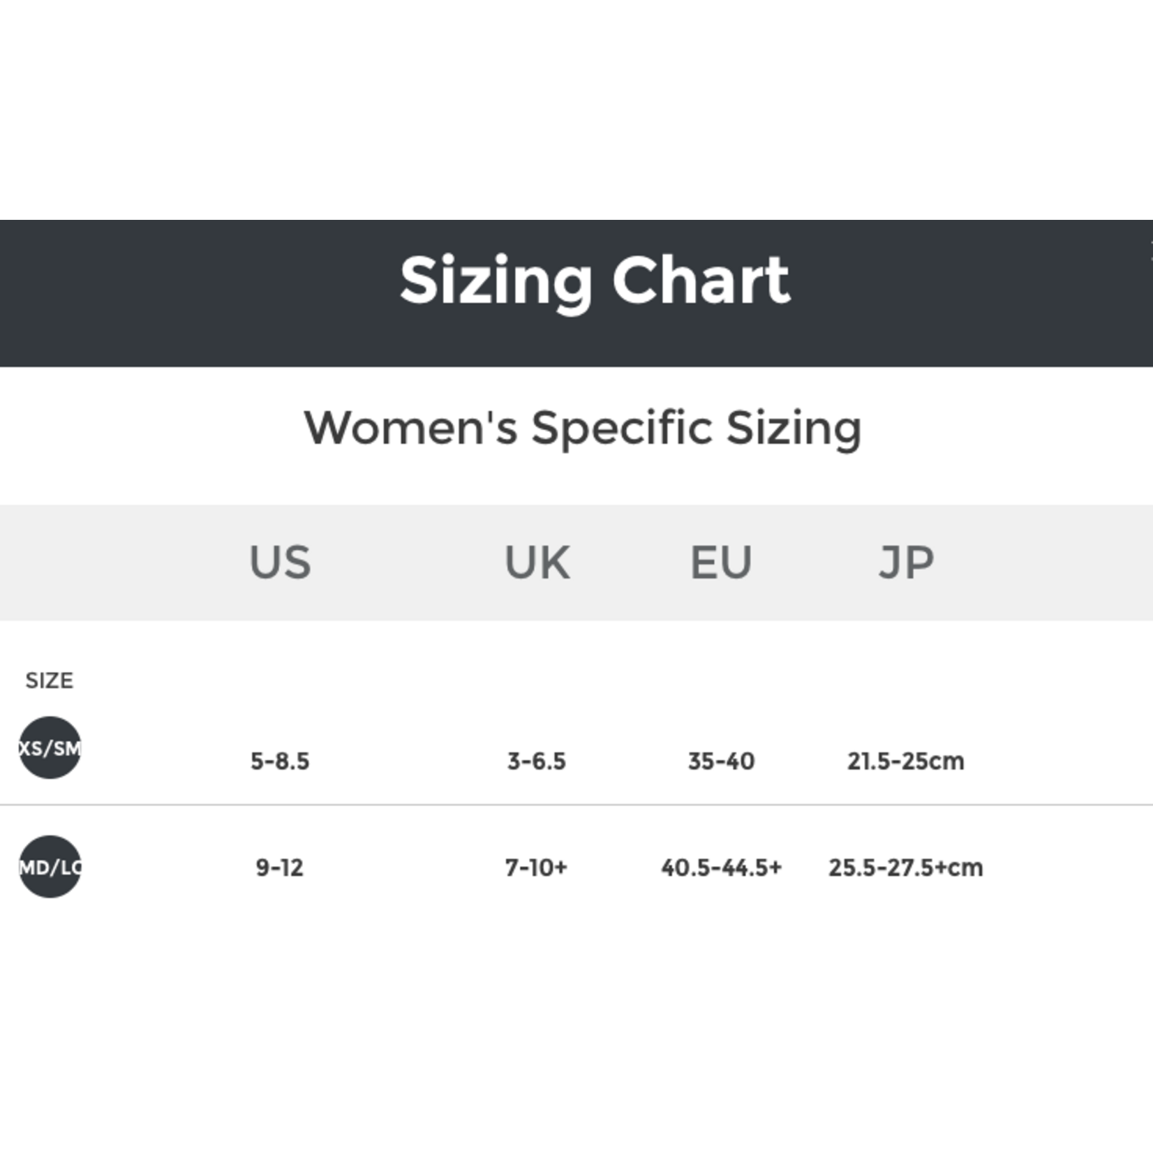
Task: Pick the EU 35-40 size value
Action: click(x=721, y=761)
